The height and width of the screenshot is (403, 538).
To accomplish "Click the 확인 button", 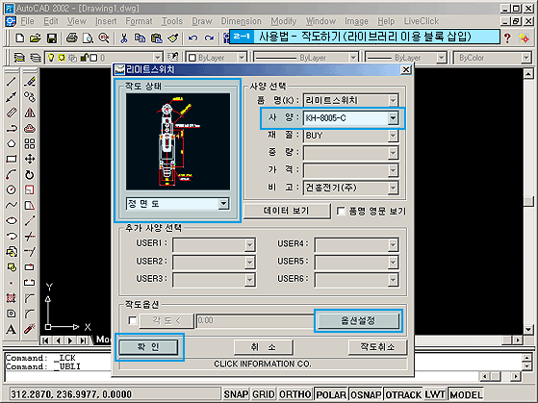I will [148, 347].
